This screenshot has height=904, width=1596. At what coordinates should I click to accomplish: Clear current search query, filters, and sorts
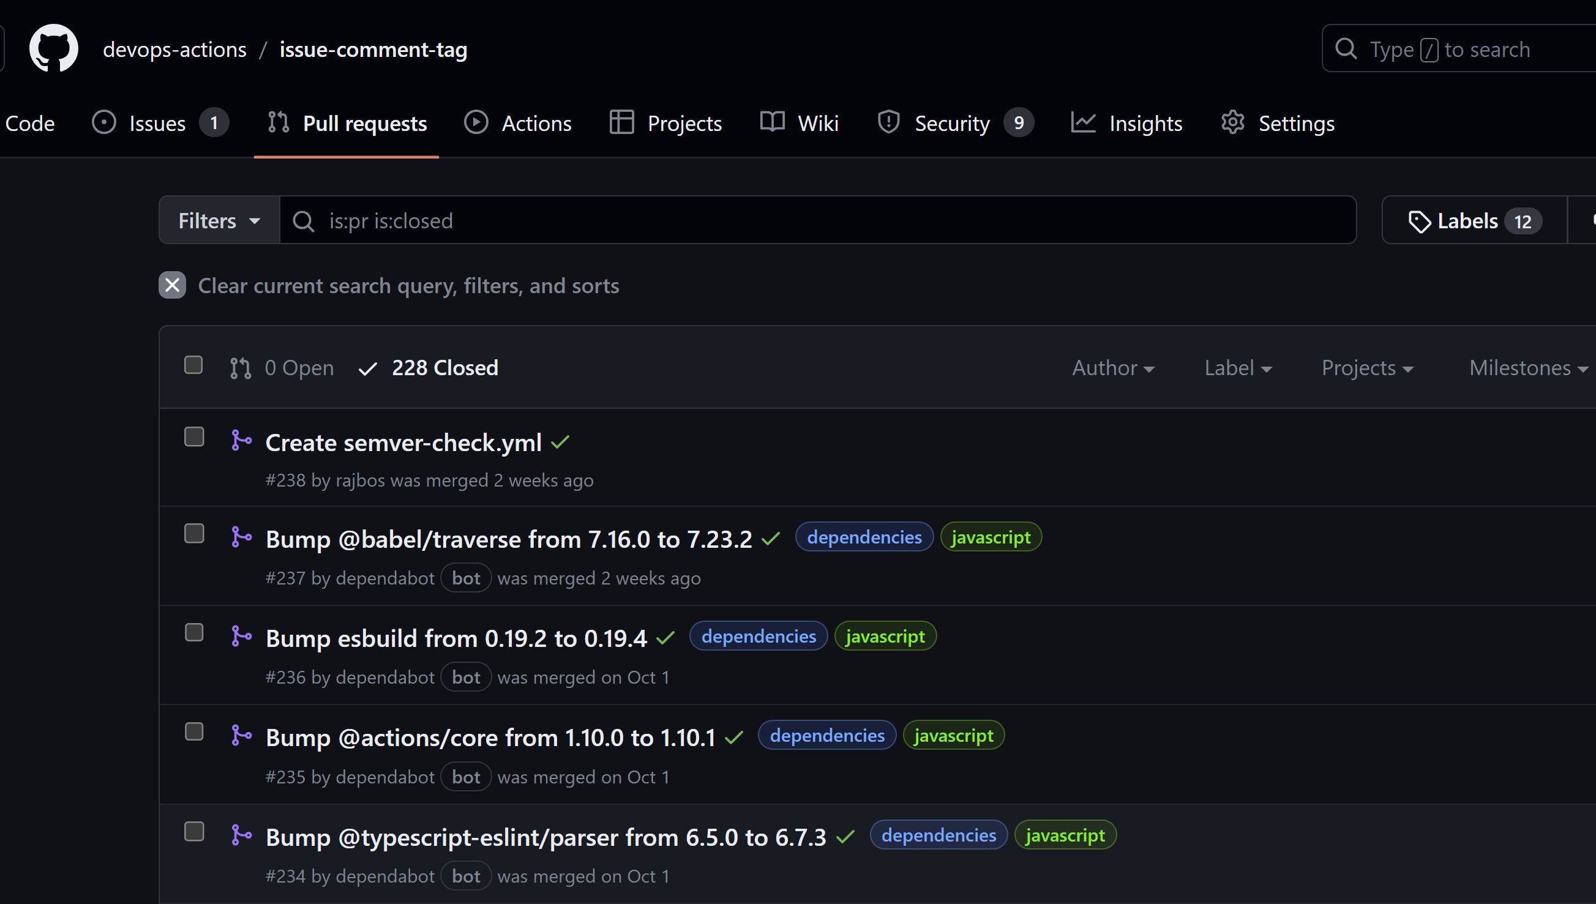389,285
